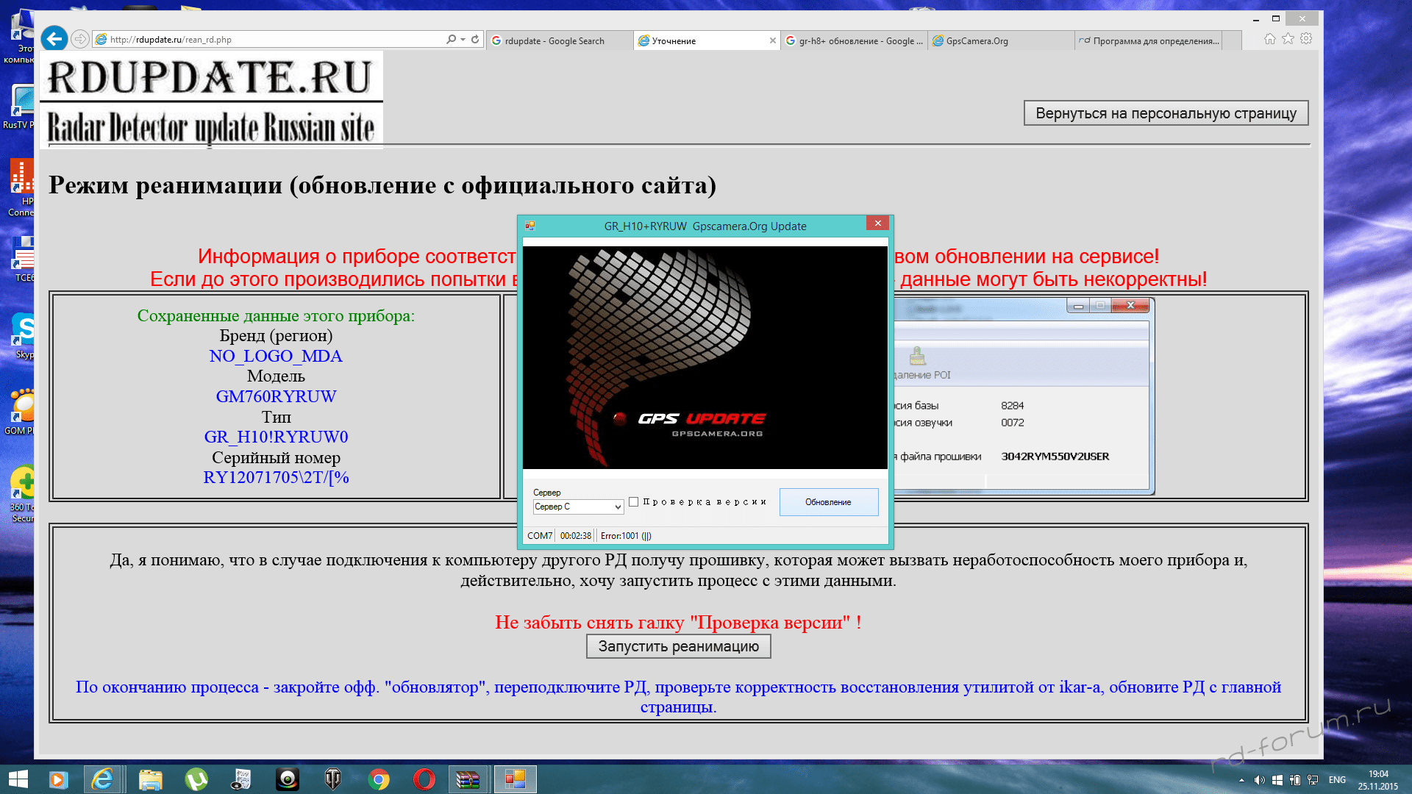
Task: Click the refresh icon in address bar
Action: pos(475,40)
